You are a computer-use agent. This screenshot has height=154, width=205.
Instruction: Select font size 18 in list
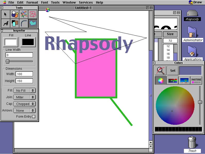(x=168, y=58)
